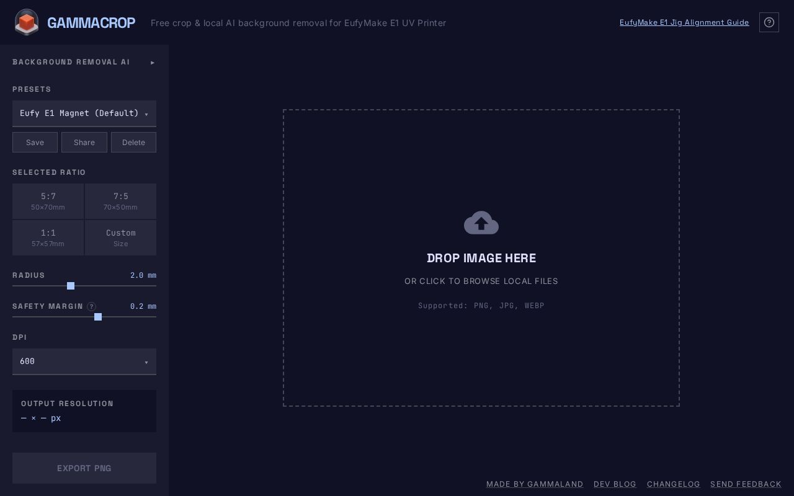Select the 5:7 50×70mm ratio
Image resolution: width=794 pixels, height=496 pixels.
(x=48, y=201)
